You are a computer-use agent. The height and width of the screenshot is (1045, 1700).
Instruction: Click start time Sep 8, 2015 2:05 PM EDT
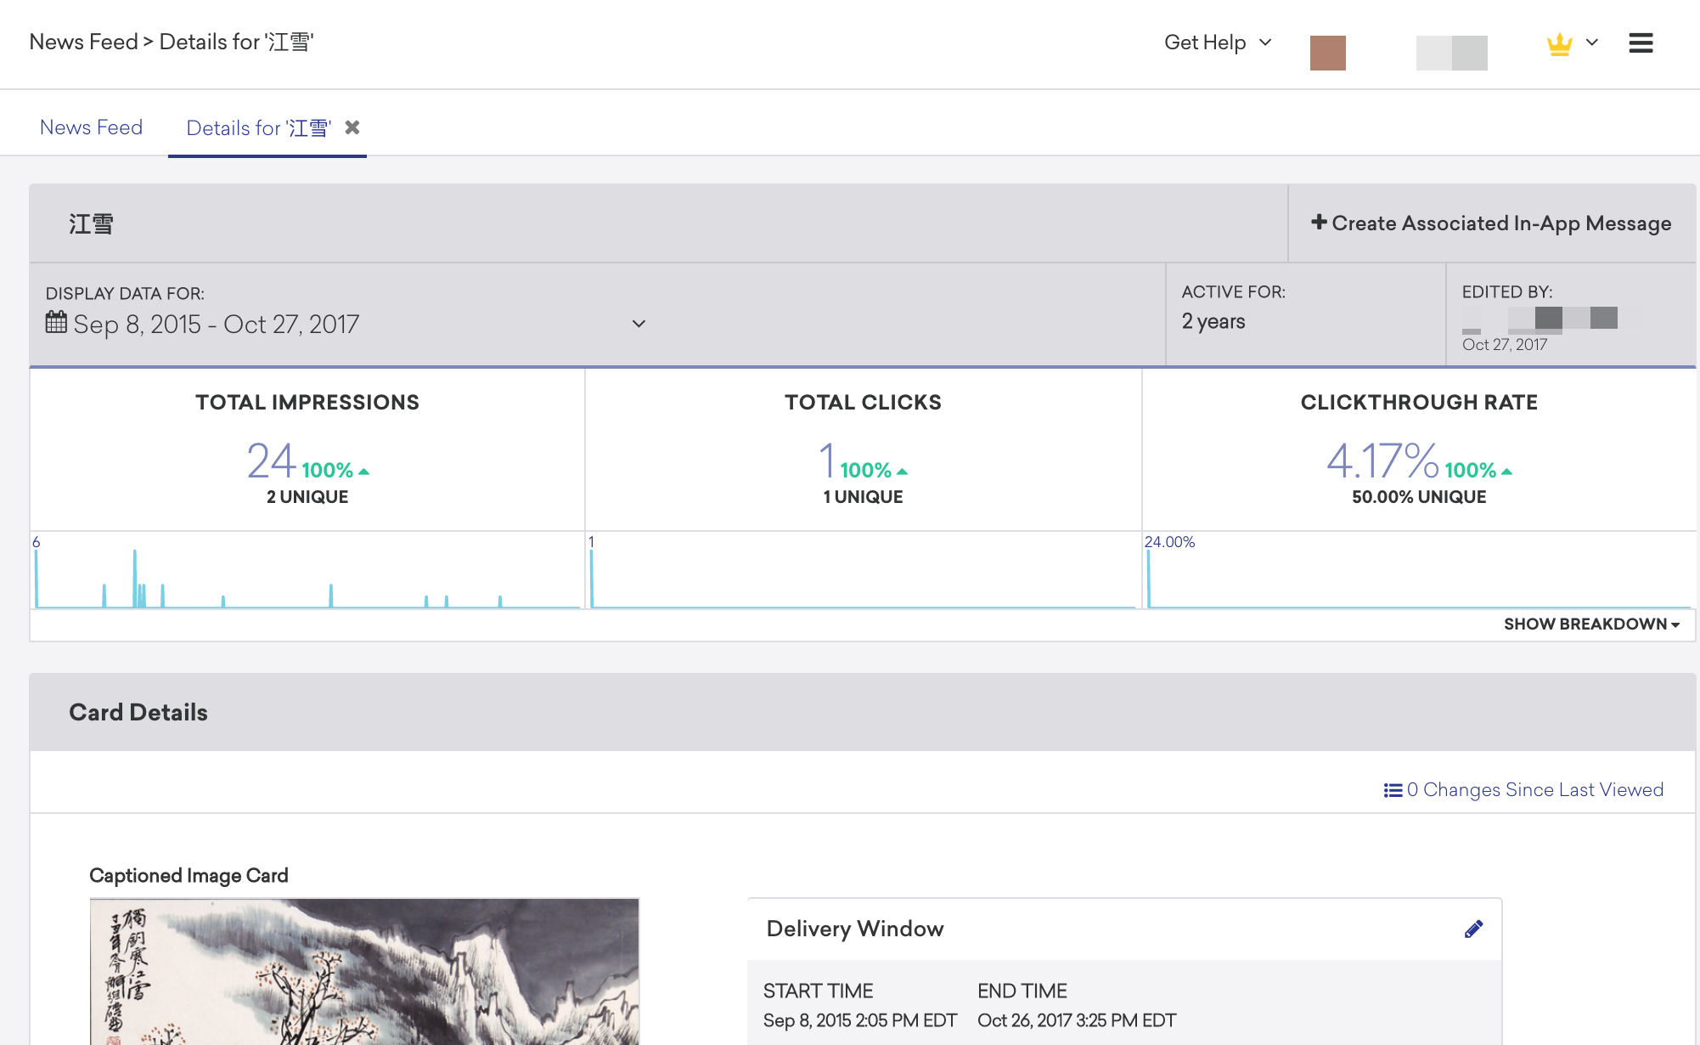tap(859, 1020)
